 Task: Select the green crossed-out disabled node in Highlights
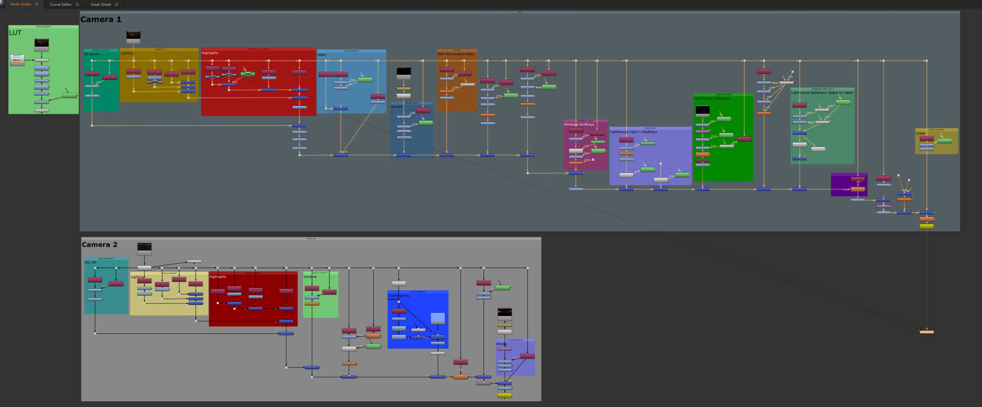click(x=248, y=74)
